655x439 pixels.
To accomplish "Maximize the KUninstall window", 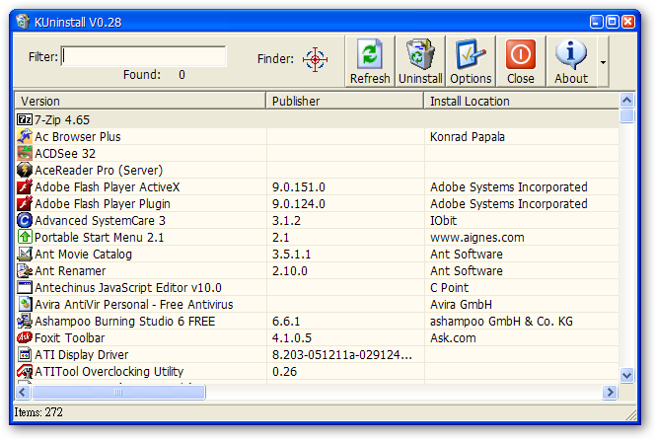I will tap(613, 22).
